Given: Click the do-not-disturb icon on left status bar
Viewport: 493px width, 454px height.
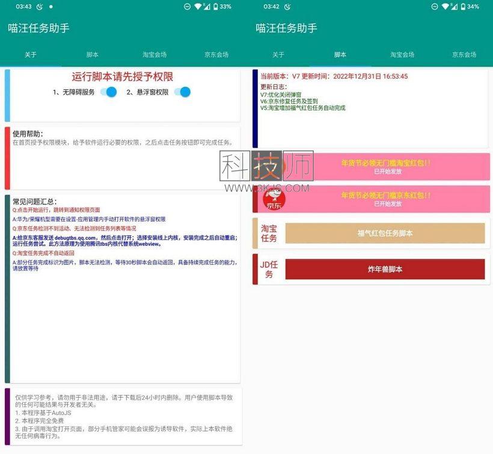Looking at the screenshot, I should (x=187, y=7).
